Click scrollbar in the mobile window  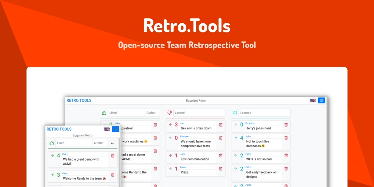(119, 162)
